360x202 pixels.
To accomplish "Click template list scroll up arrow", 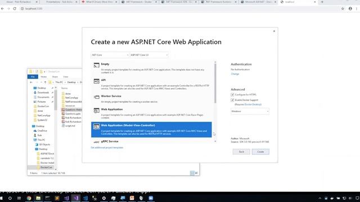I will point(215,62).
